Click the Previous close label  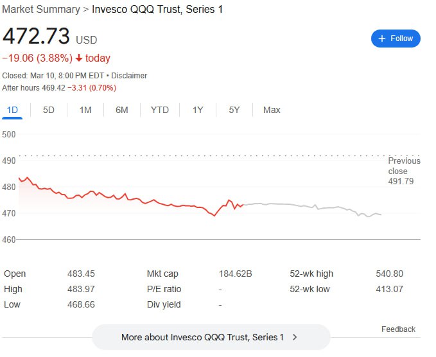coord(404,166)
